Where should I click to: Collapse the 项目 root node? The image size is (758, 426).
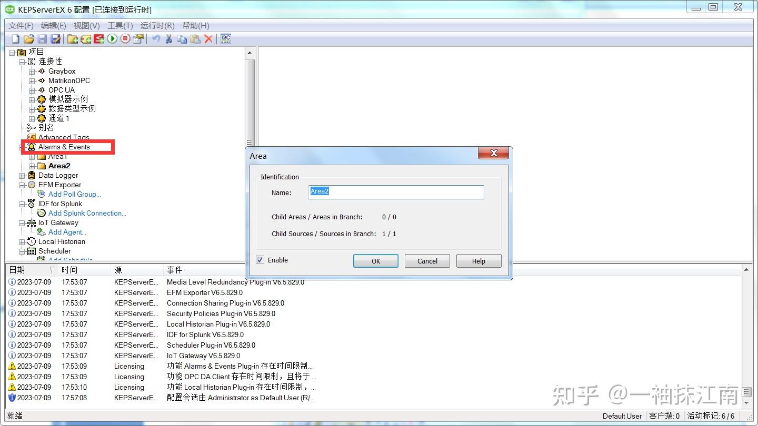tap(12, 53)
